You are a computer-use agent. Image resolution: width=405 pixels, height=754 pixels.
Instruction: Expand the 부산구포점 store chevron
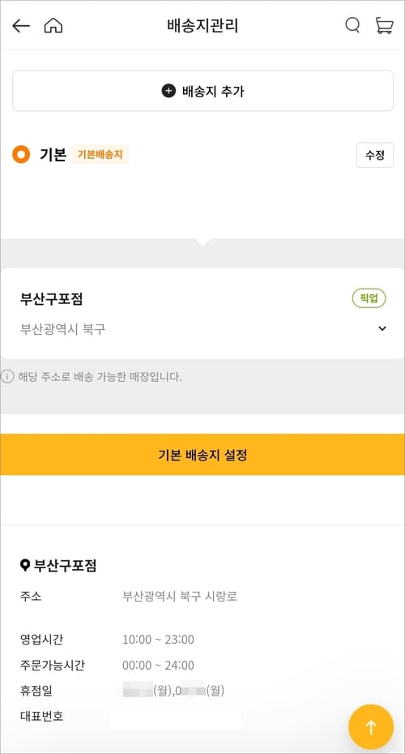pos(382,329)
